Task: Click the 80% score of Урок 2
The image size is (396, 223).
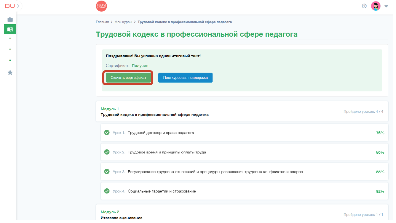Action: (380, 153)
